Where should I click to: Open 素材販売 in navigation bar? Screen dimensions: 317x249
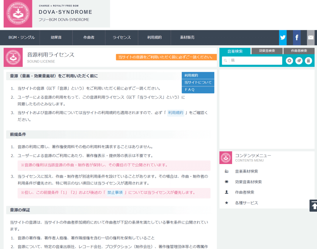pos(187,37)
